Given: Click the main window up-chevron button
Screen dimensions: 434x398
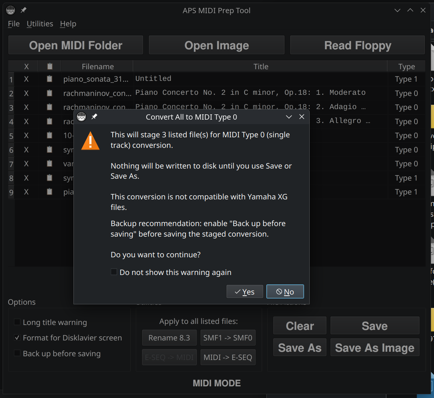Looking at the screenshot, I should pyautogui.click(x=410, y=11).
